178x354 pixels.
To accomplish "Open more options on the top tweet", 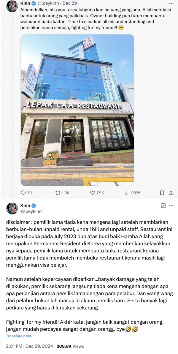I will click(171, 3).
